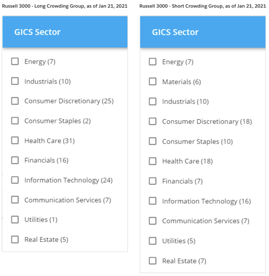
Task: Check Health Care (31) checkbox
Action: 15,140
